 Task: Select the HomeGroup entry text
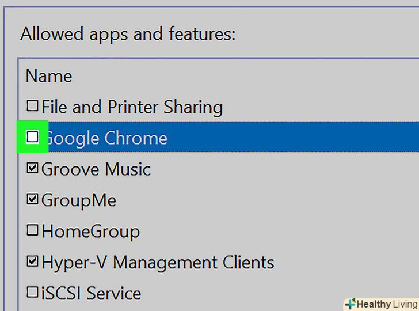click(x=90, y=232)
